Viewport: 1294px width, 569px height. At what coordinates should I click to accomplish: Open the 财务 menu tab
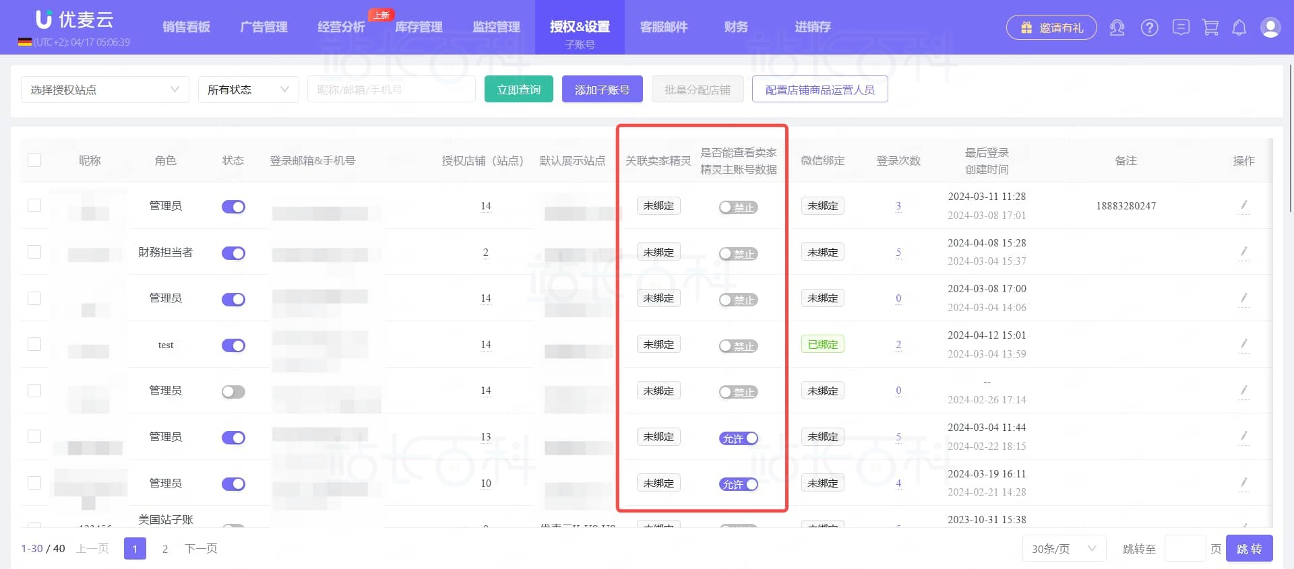735,27
